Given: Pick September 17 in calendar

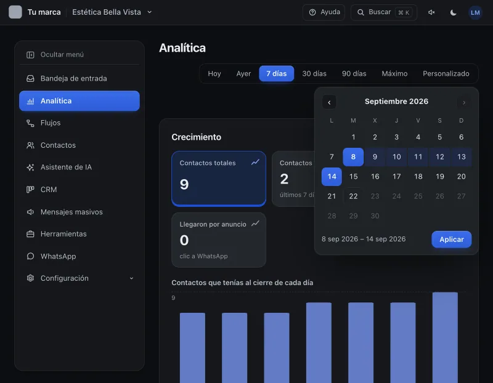Looking at the screenshot, I should click(396, 177).
